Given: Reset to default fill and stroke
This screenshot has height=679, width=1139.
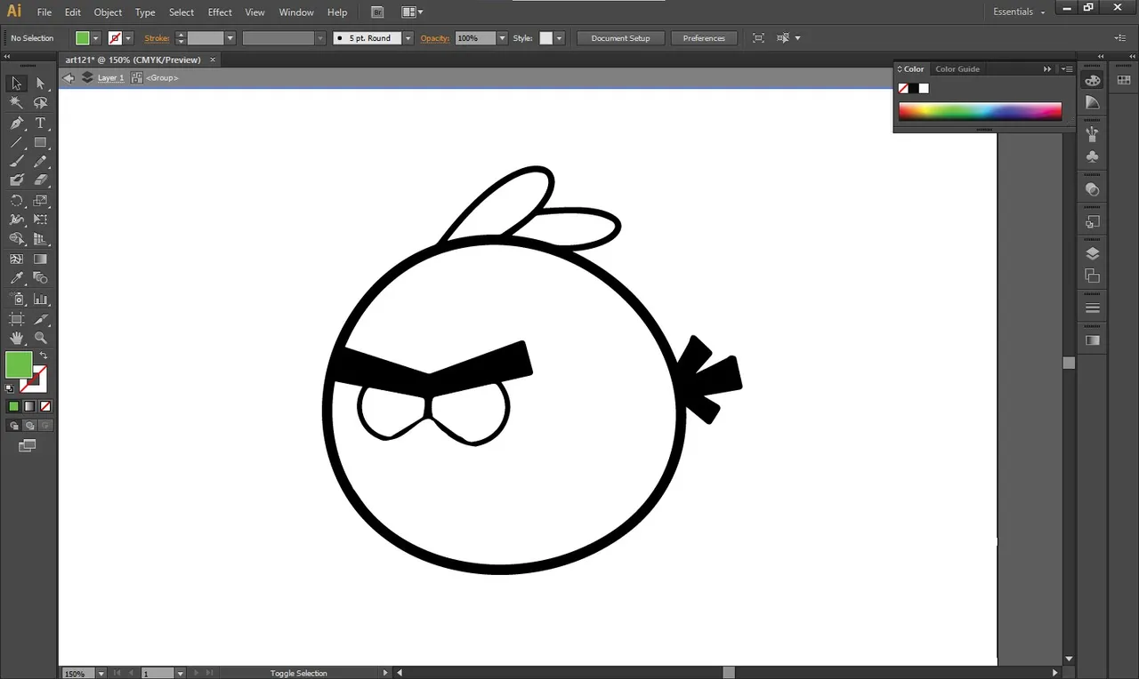Looking at the screenshot, I should point(10,388).
